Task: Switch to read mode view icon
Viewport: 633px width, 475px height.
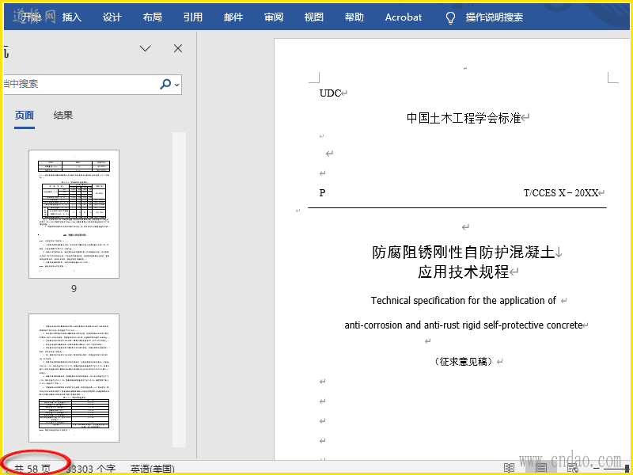Action: (509, 468)
